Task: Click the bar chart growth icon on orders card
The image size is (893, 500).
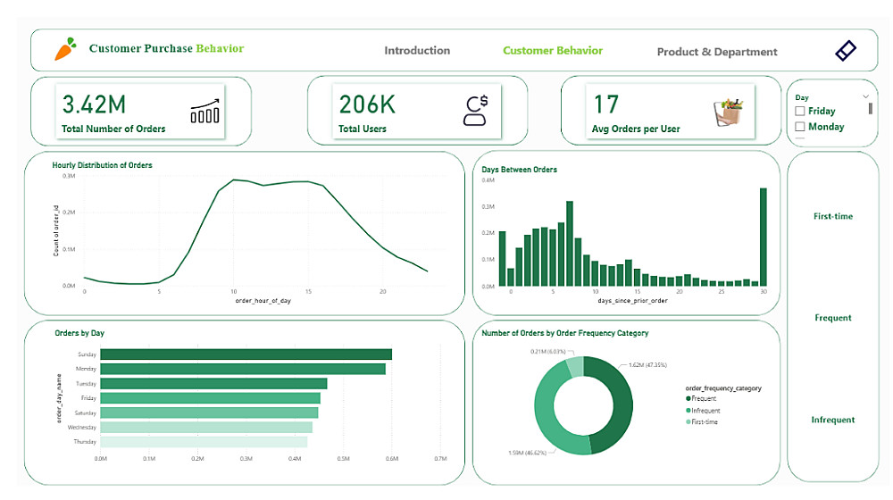Action: tap(205, 111)
